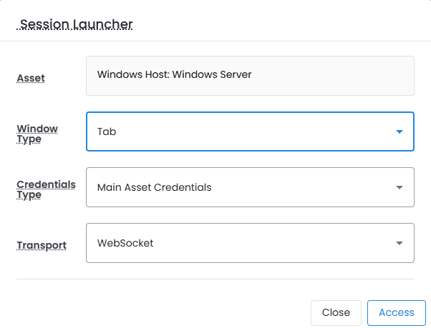The height and width of the screenshot is (328, 431).
Task: Open the Transport selection dropdown
Action: pos(249,243)
